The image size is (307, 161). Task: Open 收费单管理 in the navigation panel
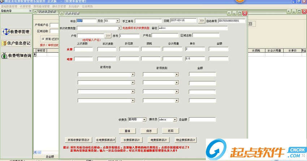(16, 32)
